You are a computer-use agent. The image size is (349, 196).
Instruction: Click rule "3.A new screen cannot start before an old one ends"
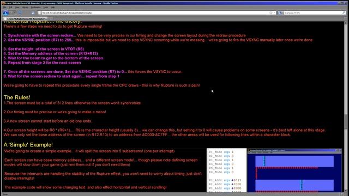point(48,121)
